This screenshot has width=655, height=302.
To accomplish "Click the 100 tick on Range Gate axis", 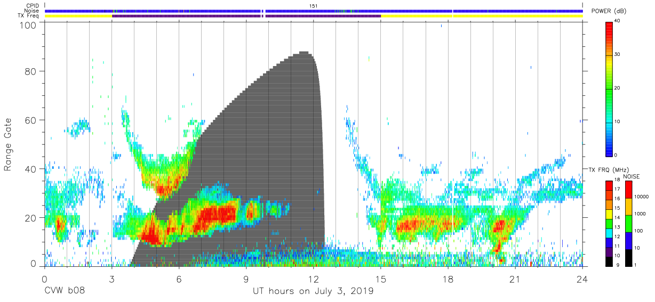I will click(28, 25).
